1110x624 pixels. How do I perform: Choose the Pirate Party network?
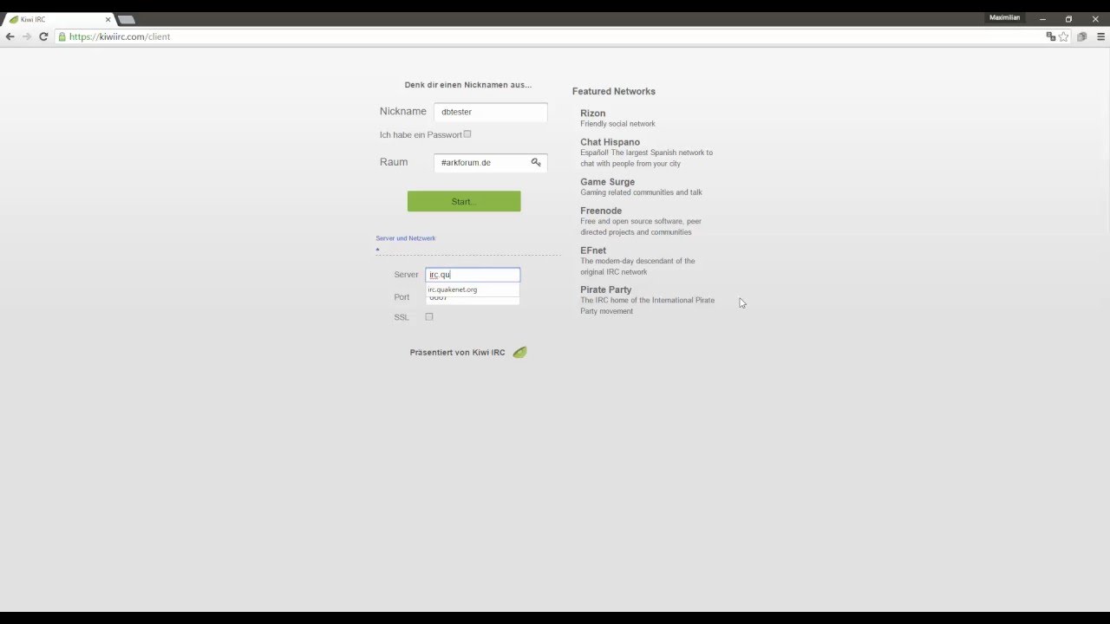(x=606, y=289)
